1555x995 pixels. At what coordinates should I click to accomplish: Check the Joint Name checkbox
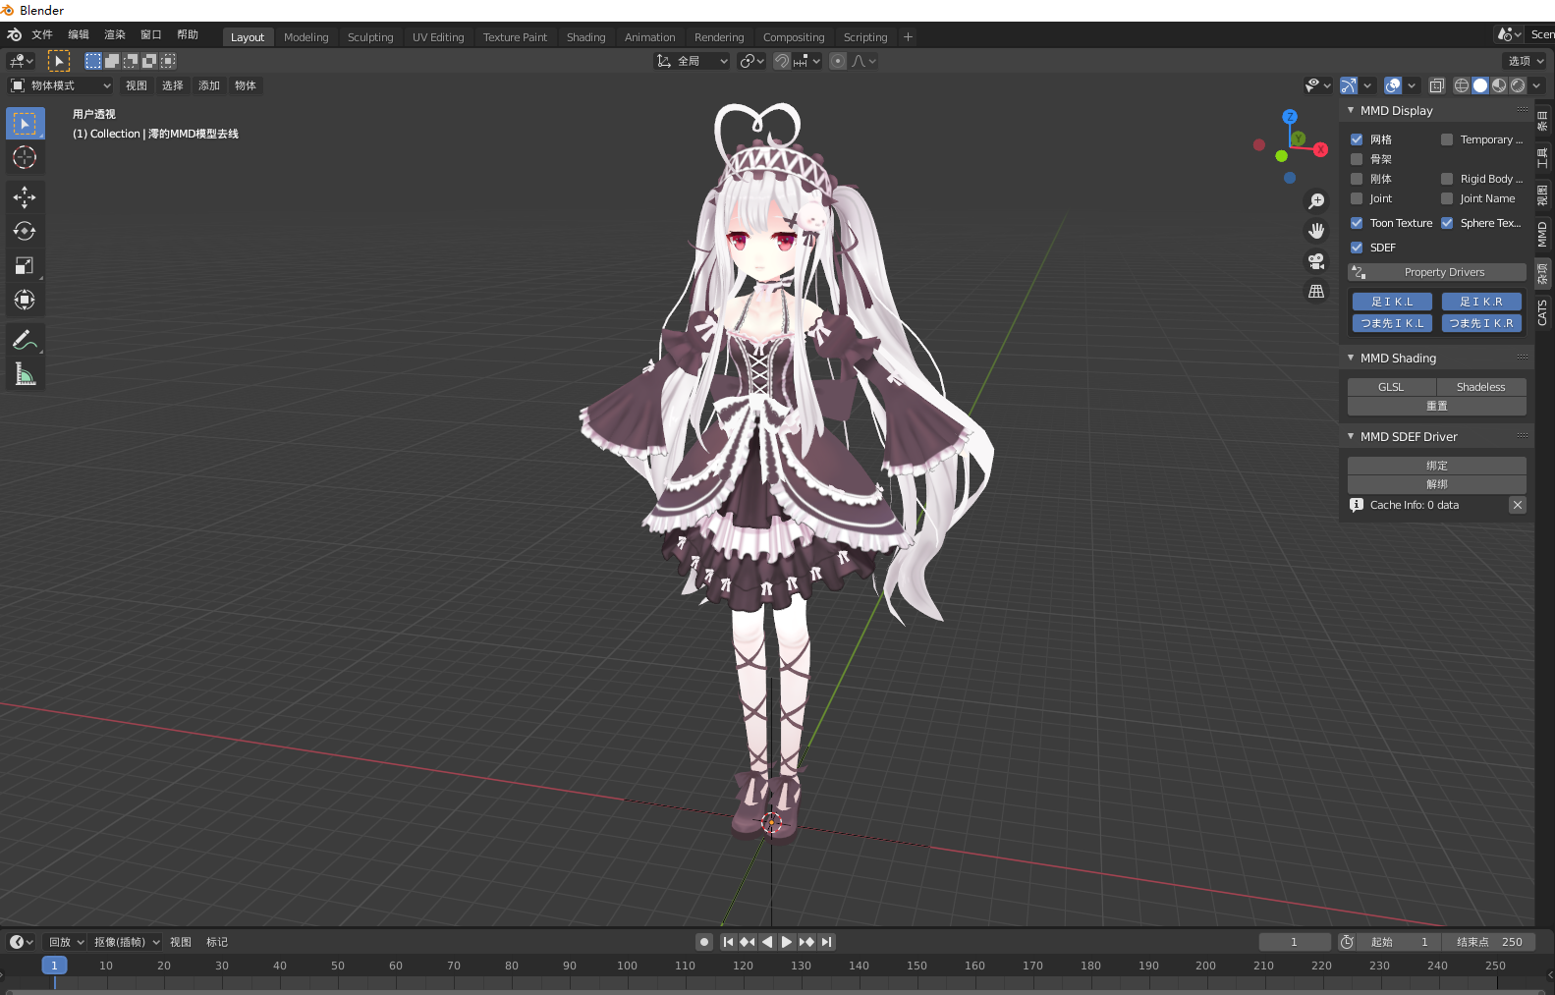pyautogui.click(x=1447, y=198)
